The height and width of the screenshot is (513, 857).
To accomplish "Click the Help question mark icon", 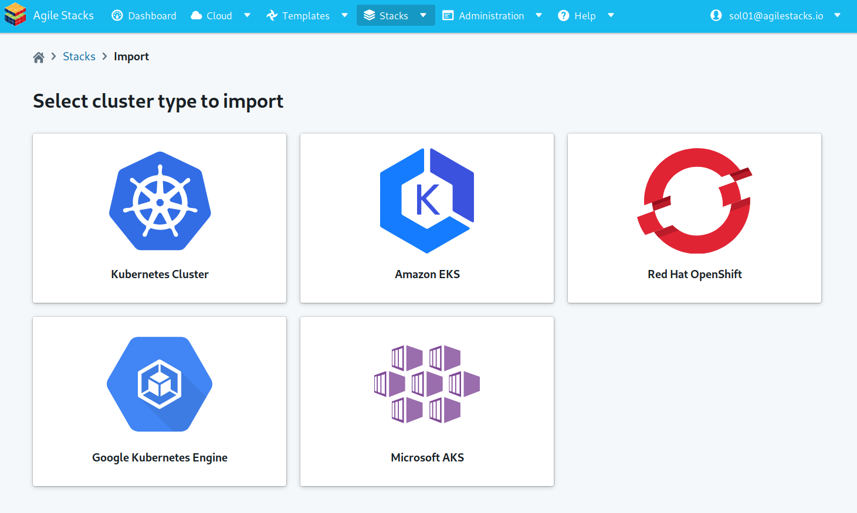I will [x=564, y=16].
